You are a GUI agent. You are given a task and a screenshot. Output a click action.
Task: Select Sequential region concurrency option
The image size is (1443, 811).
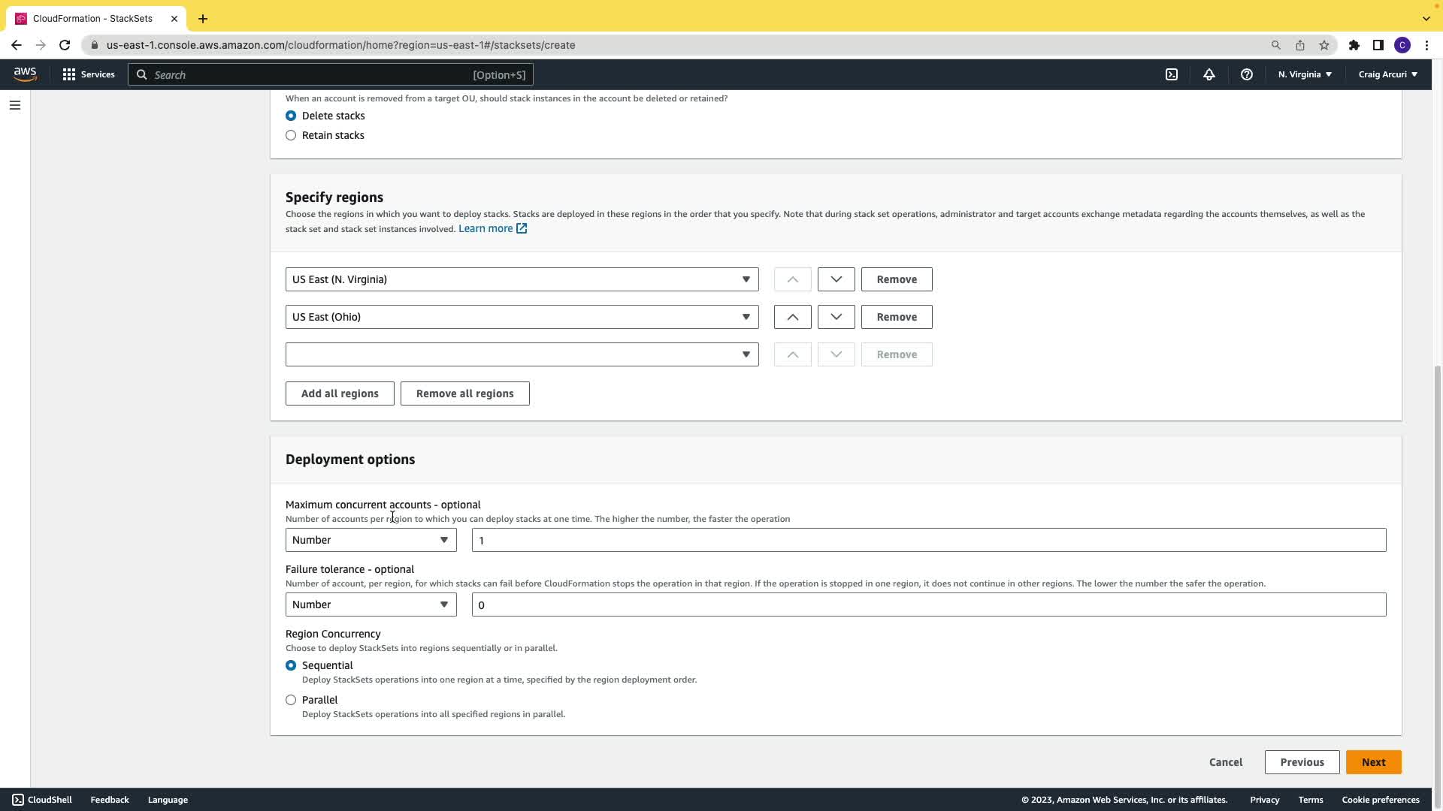tap(291, 665)
